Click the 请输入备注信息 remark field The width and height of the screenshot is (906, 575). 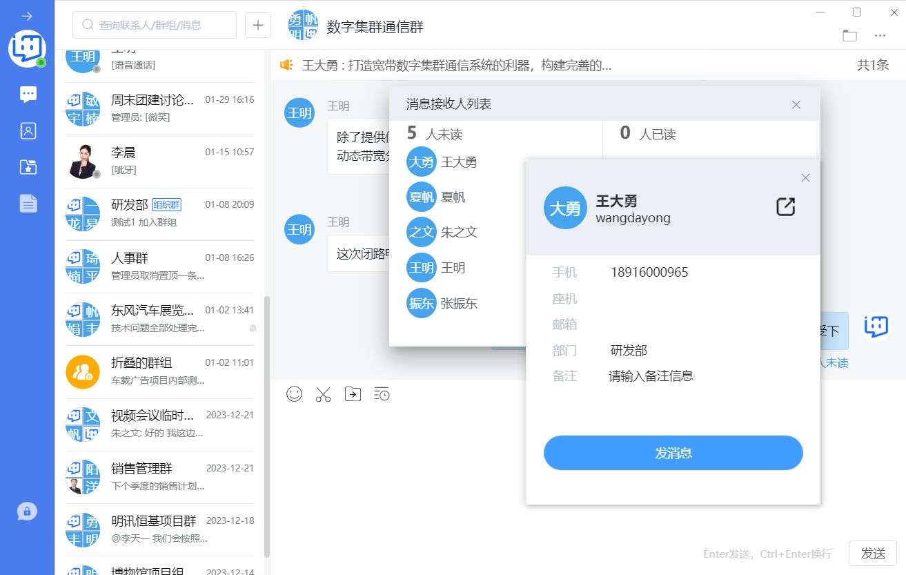click(x=651, y=376)
